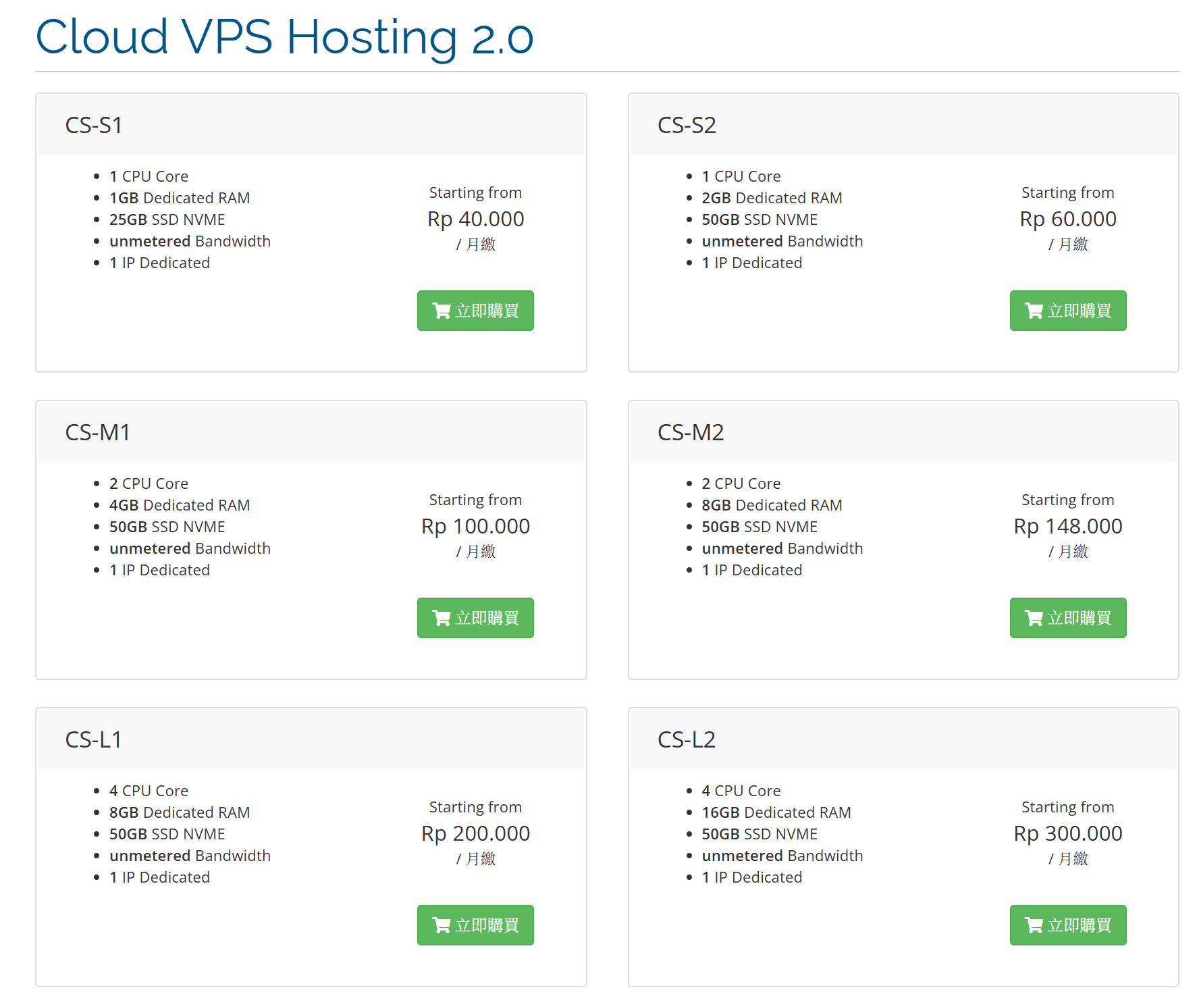Click the Rp 148.000 price text

tap(1068, 526)
